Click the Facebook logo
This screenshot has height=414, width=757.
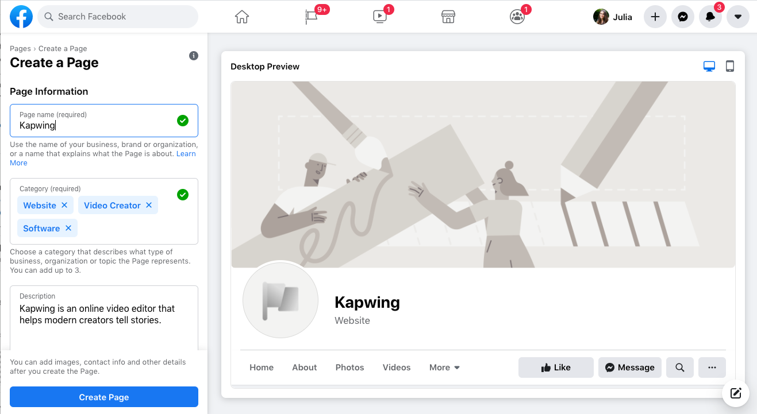[x=21, y=17]
